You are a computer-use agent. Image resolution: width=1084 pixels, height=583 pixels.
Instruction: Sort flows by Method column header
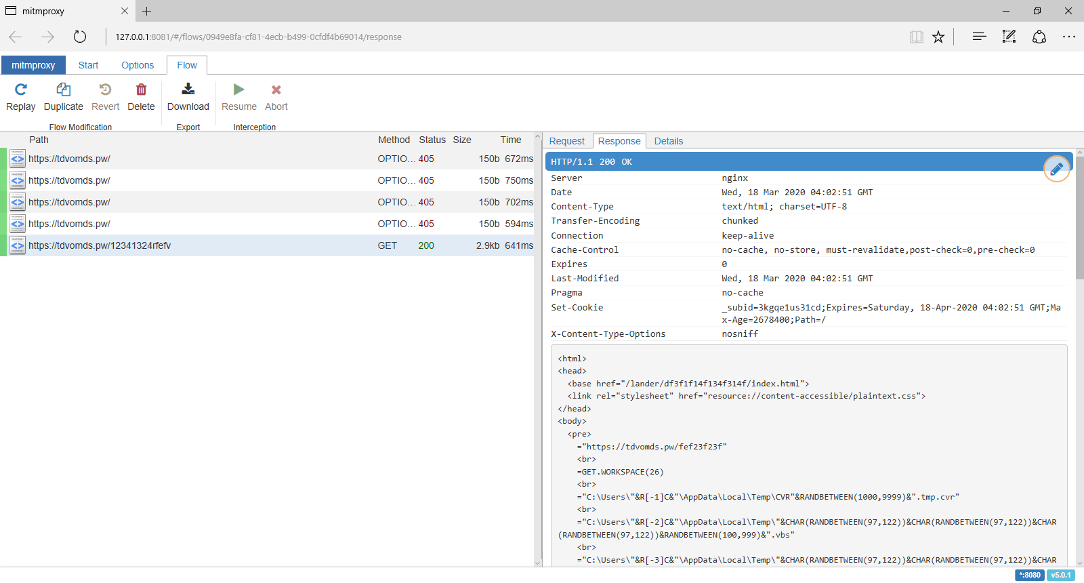[394, 140]
